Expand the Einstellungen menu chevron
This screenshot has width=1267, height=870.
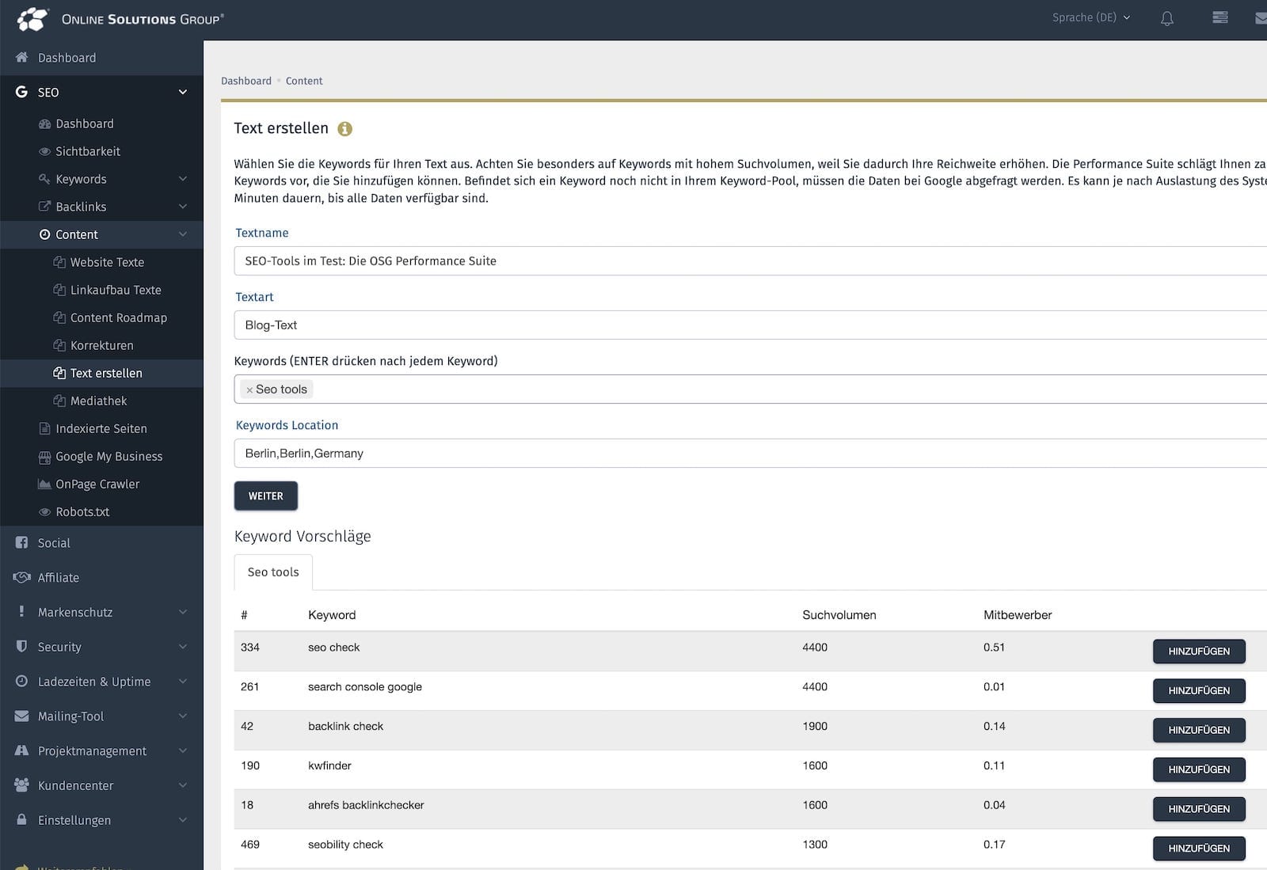pyautogui.click(x=183, y=820)
